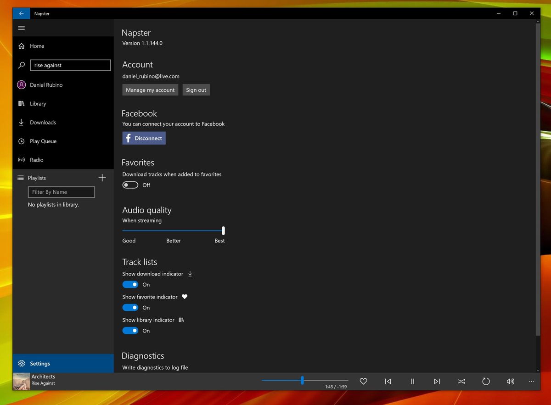Open Settings from the sidebar

click(x=40, y=363)
